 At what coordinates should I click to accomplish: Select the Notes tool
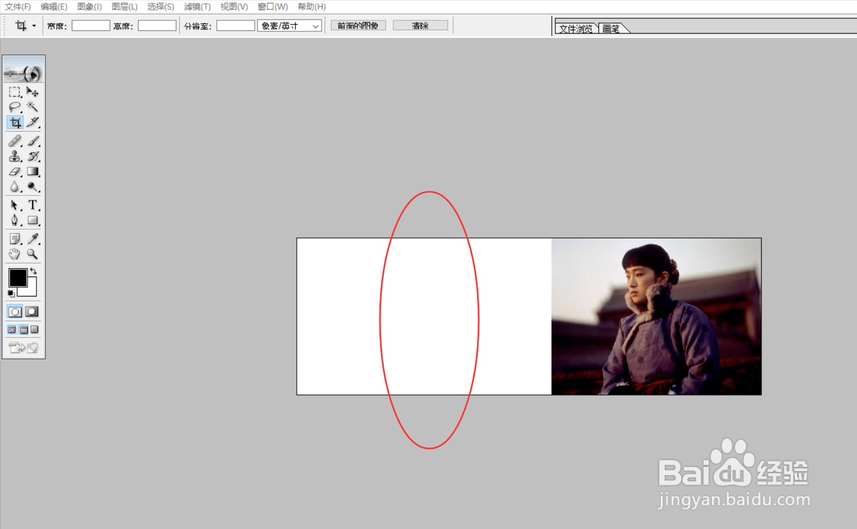click(x=15, y=239)
